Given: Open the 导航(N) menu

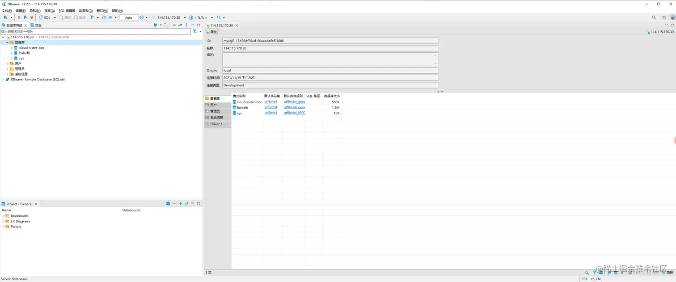Looking at the screenshot, I should 35,11.
